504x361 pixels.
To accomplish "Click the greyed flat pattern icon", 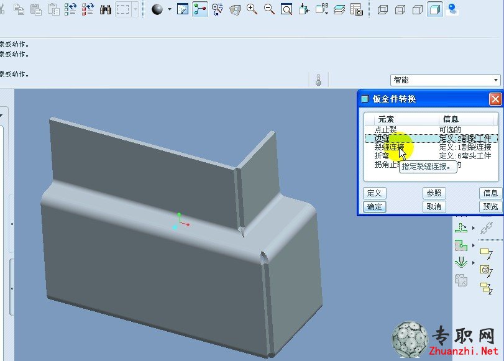I will tap(461, 280).
